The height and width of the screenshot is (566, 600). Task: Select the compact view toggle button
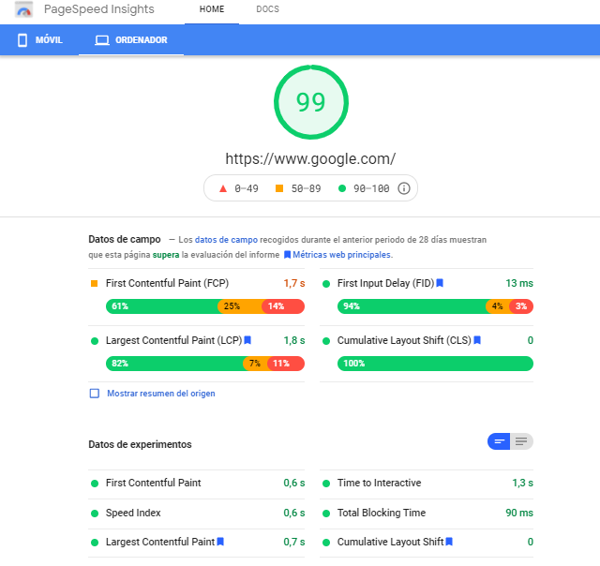(499, 441)
